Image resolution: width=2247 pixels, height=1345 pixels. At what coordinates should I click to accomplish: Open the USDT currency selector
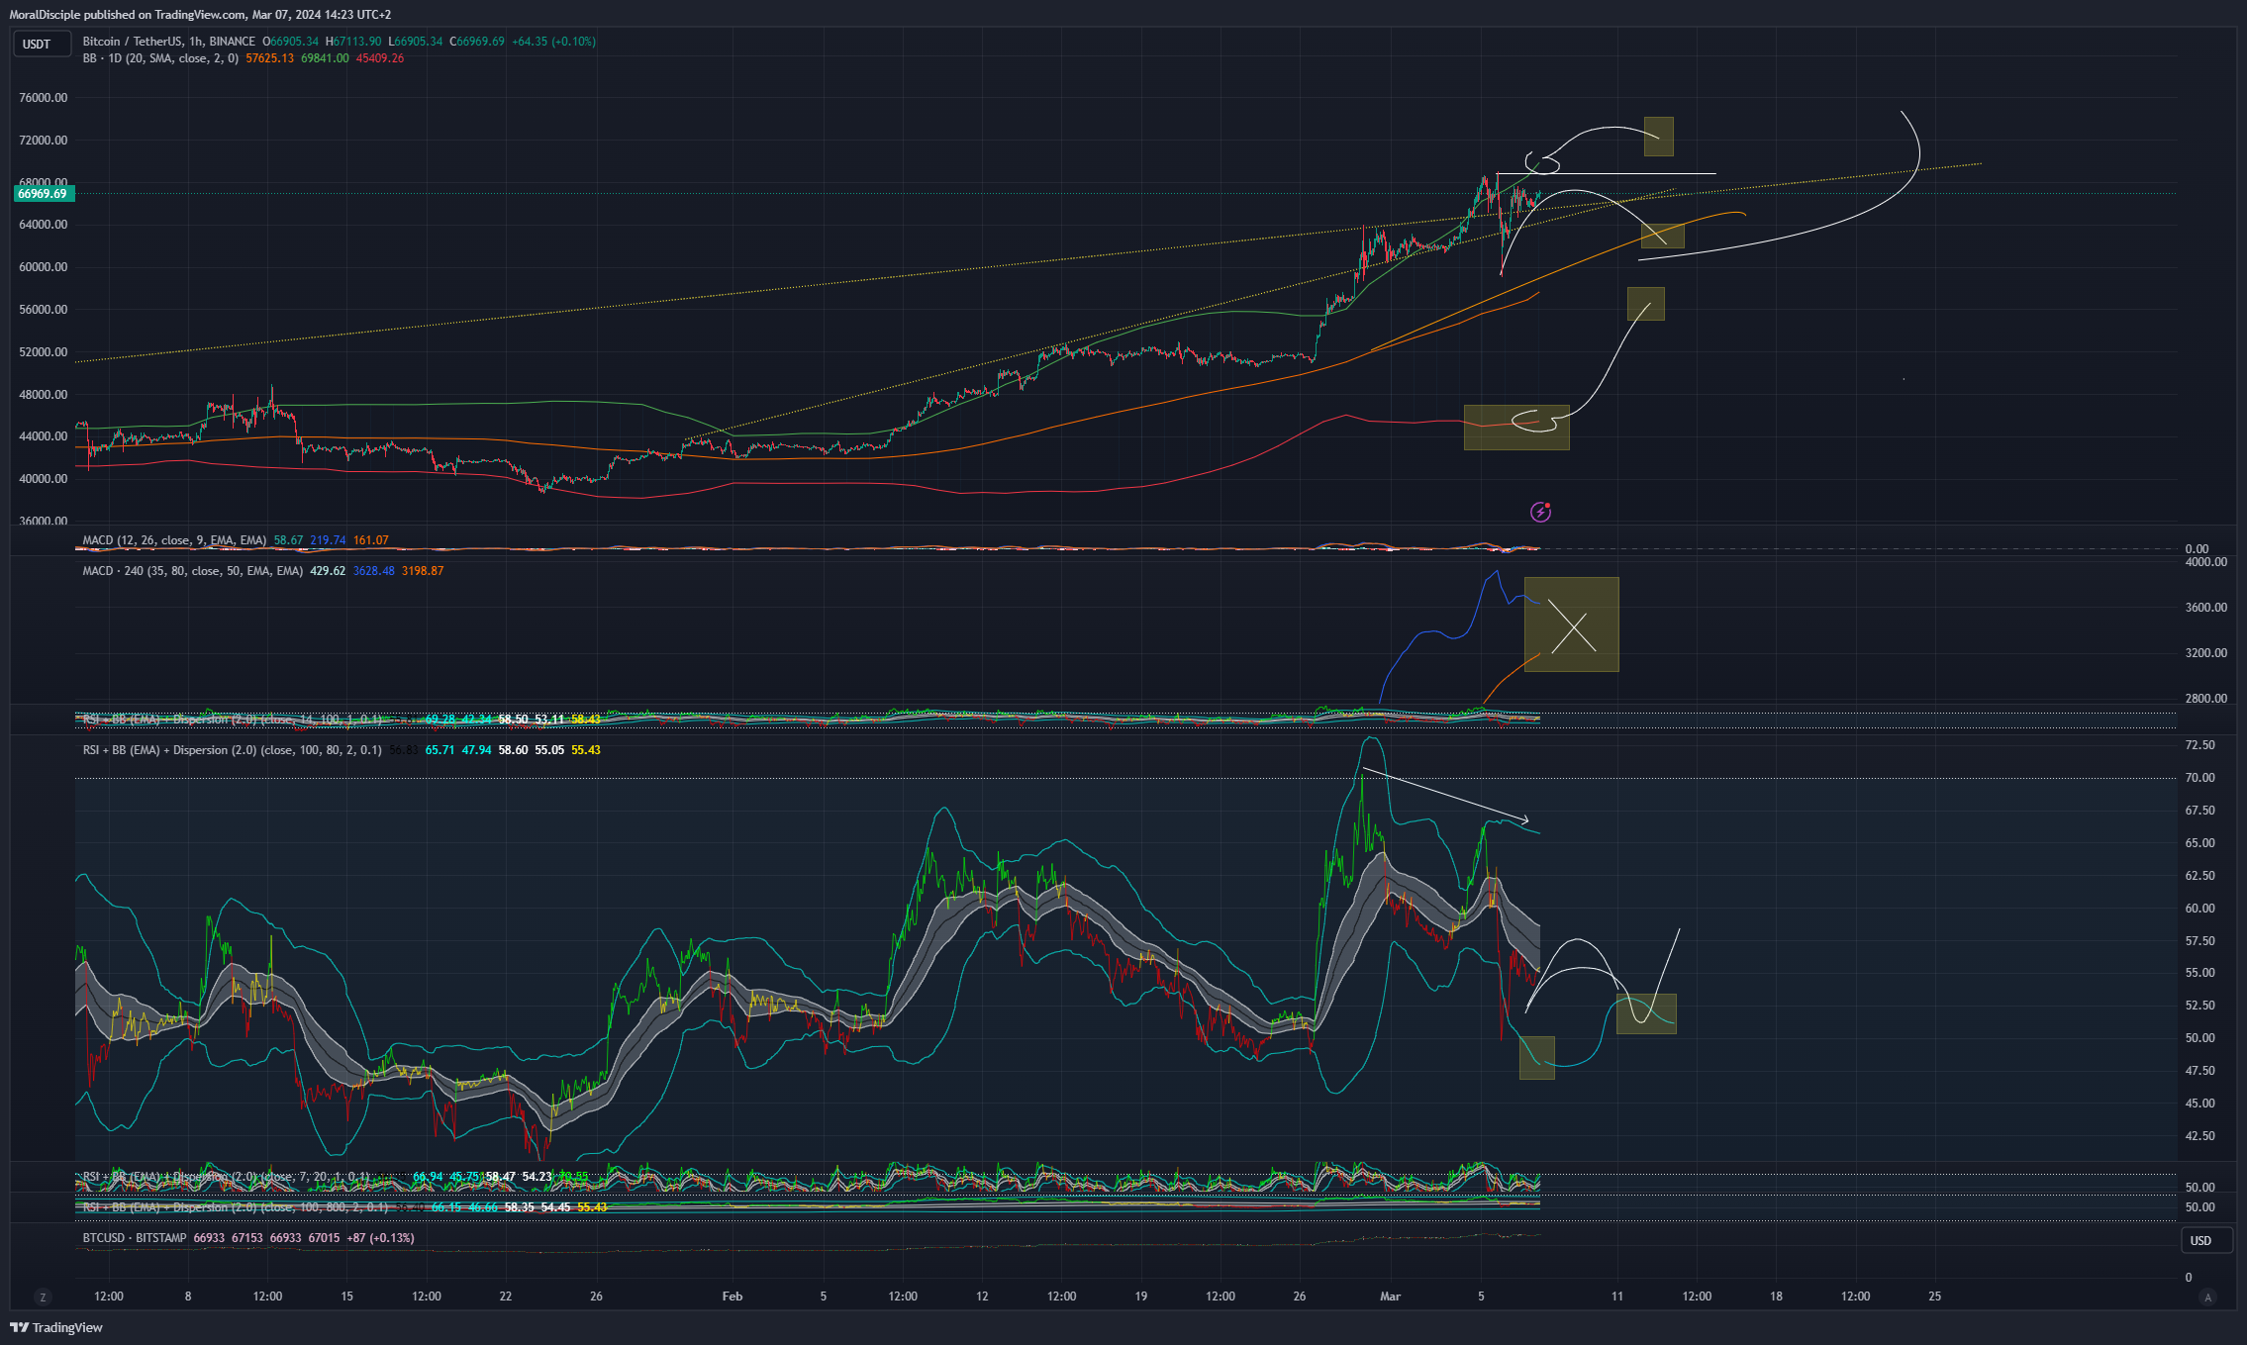(x=41, y=44)
